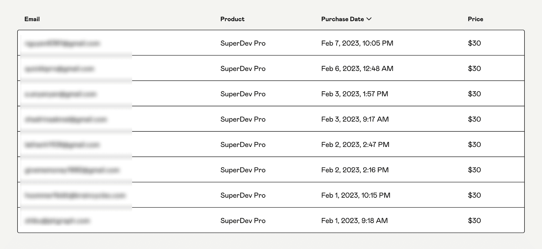The height and width of the screenshot is (249, 542).
Task: Click the Price column header
Action: [x=475, y=19]
